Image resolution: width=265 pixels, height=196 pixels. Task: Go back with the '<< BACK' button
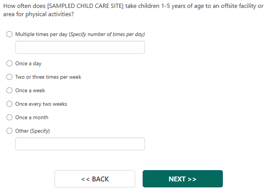(x=94, y=179)
